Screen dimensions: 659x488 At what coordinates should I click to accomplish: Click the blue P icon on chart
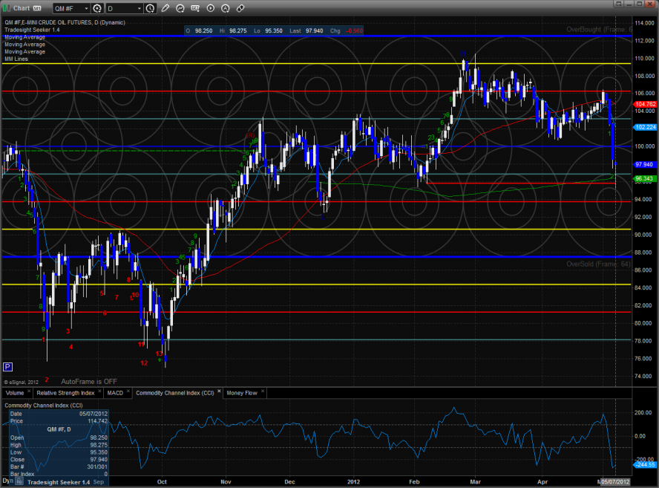click(x=8, y=366)
